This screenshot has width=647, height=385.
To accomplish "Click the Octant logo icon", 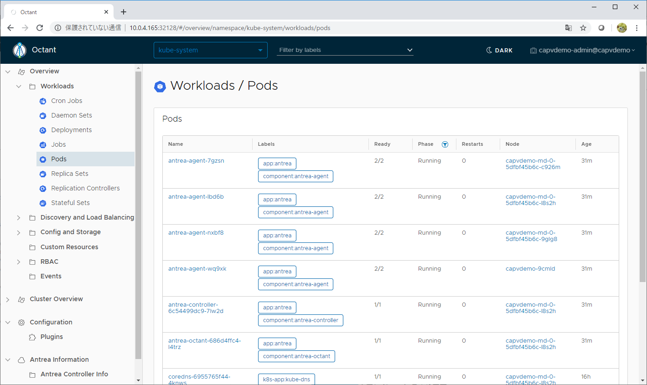I will (20, 50).
